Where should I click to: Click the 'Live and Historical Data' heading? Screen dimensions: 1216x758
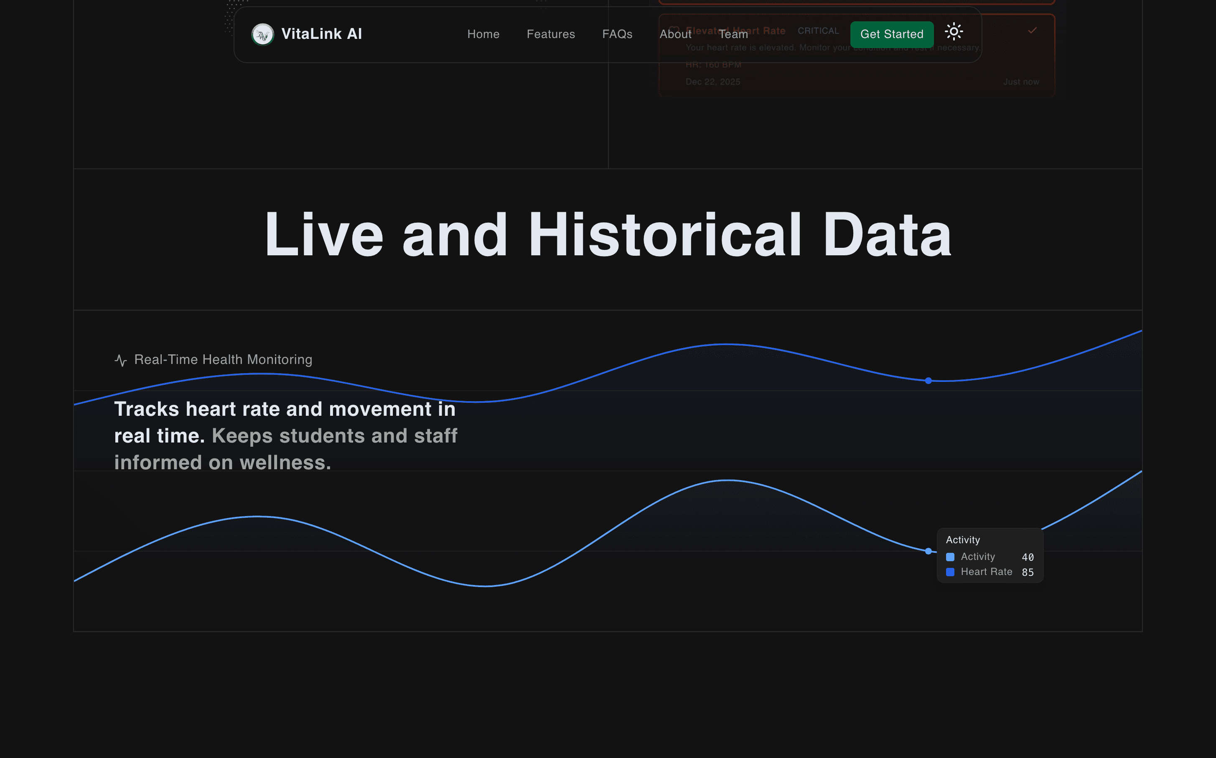pyautogui.click(x=608, y=234)
